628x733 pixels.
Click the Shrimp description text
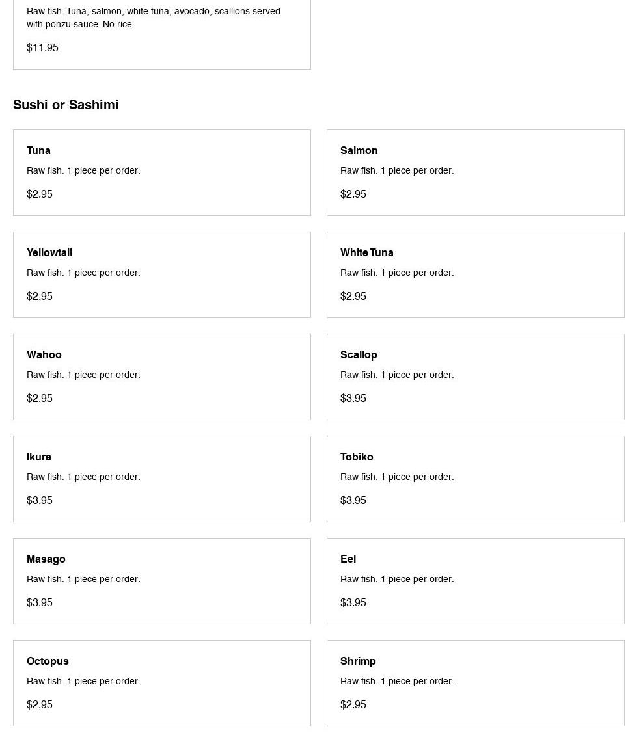coord(397,681)
